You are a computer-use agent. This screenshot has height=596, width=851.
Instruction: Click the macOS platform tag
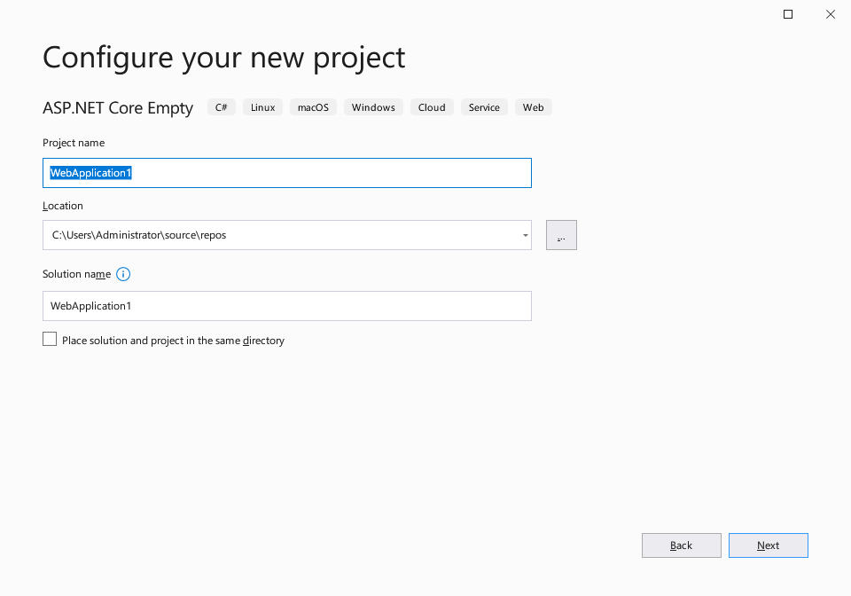[313, 107]
